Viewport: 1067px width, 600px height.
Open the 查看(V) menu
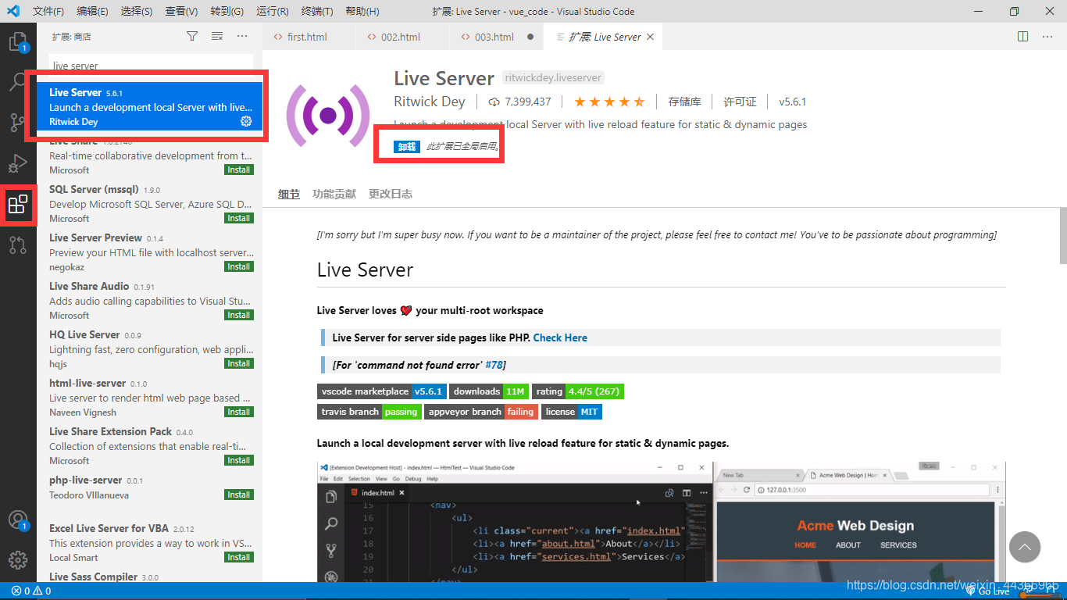click(181, 12)
